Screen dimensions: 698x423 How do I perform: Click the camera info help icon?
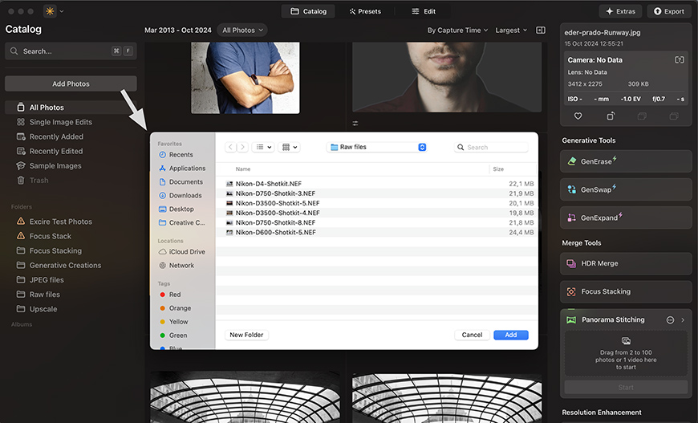[680, 59]
